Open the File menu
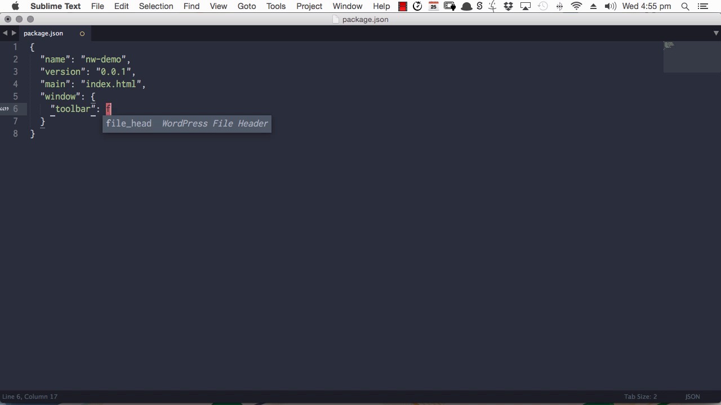The height and width of the screenshot is (405, 721). point(97,6)
